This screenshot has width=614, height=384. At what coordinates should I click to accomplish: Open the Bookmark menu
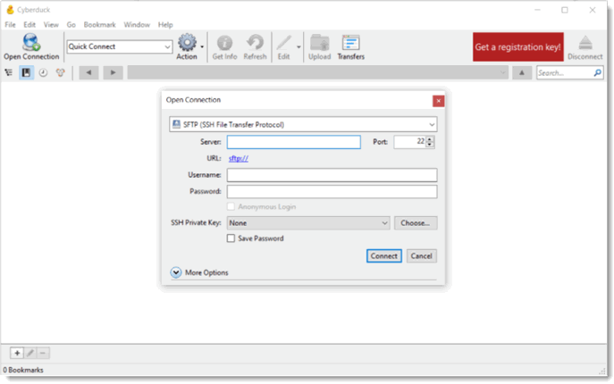(x=99, y=25)
